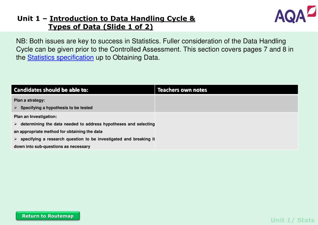Click the Unit 1/ Stats footer label
The image size is (318, 225).
293,220
